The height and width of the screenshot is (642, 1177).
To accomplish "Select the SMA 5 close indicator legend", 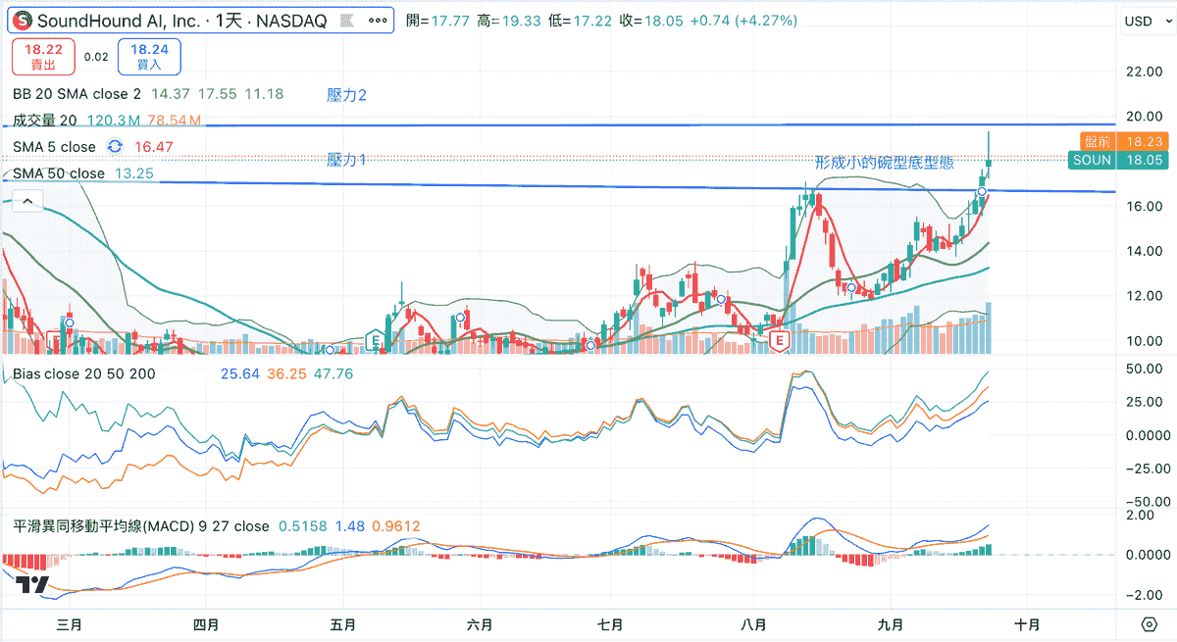I will 55,146.
